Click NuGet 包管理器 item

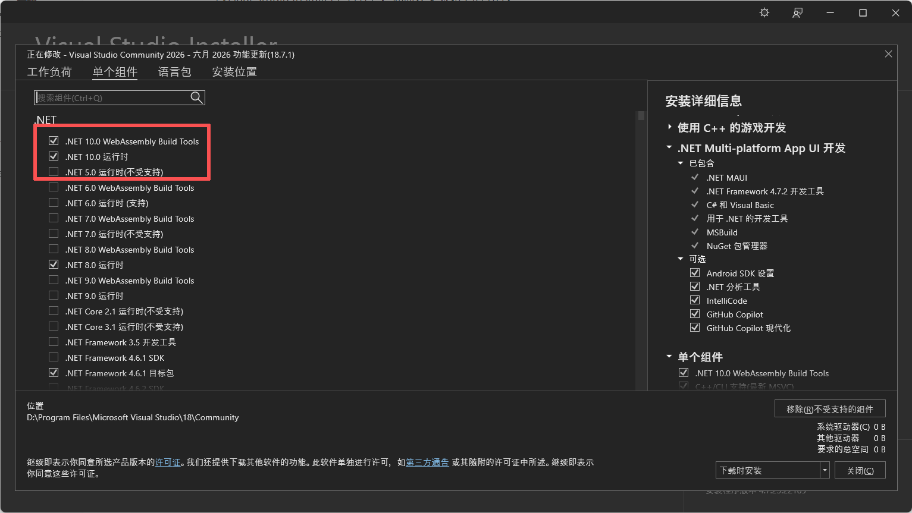click(737, 246)
